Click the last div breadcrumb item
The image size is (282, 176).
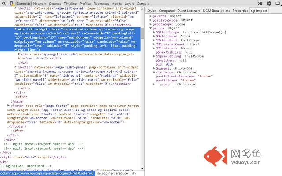point(134,173)
